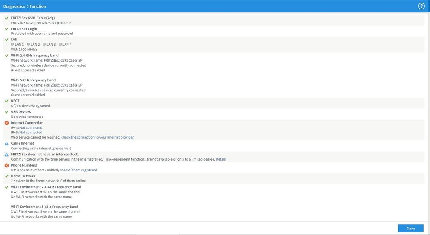The width and height of the screenshot is (430, 235).
Task: Click the LAN 2 status indicator
Action: (x=28, y=44)
